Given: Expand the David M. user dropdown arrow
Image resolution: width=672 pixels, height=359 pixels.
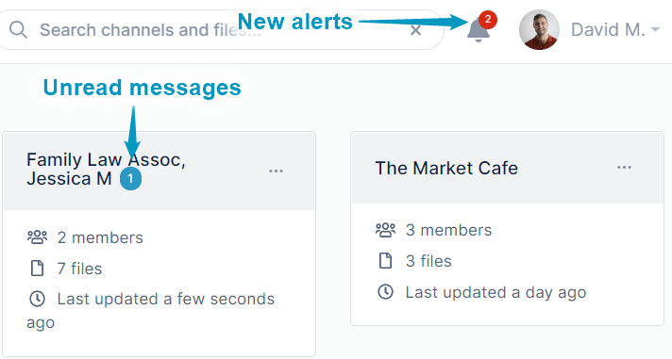Looking at the screenshot, I should [x=655, y=29].
